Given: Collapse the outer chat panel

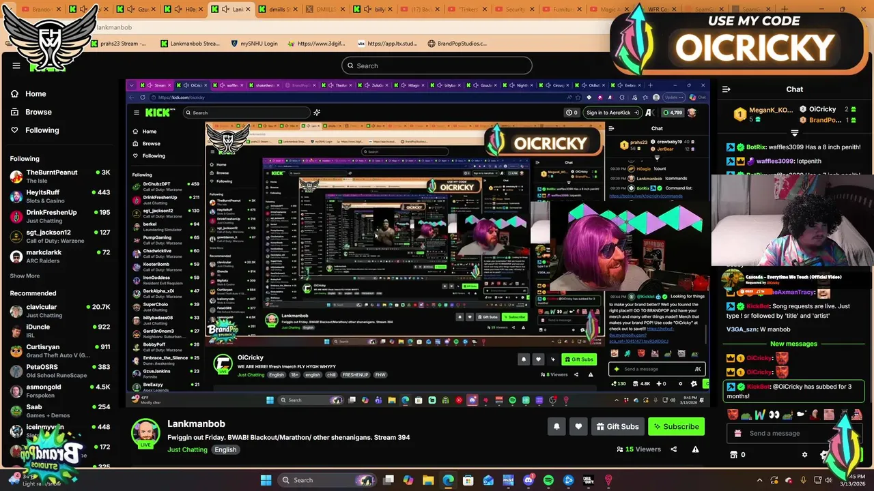Looking at the screenshot, I should [727, 89].
